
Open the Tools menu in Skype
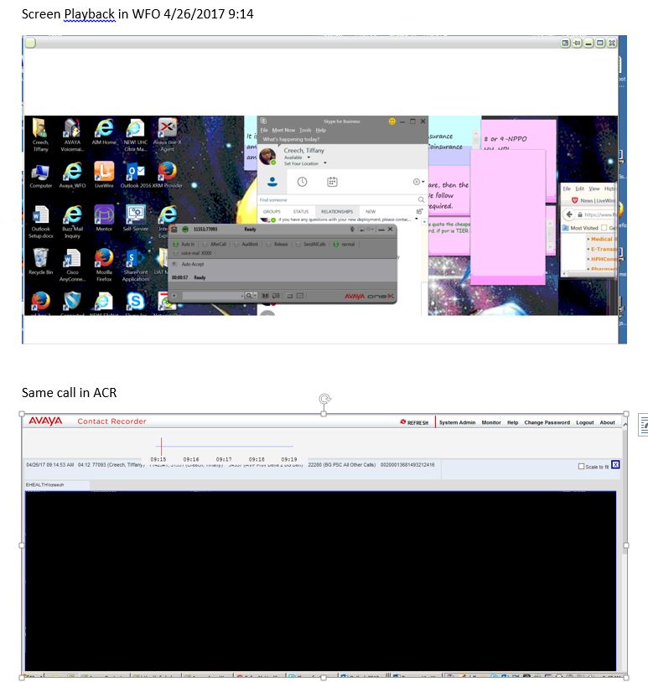(305, 130)
